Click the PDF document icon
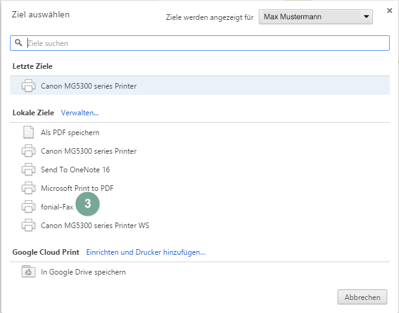 click(29, 132)
